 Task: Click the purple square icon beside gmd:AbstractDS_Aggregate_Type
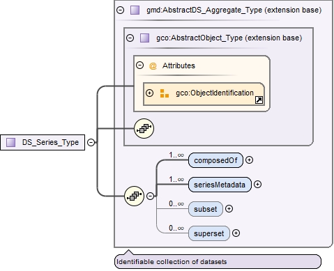[135, 10]
